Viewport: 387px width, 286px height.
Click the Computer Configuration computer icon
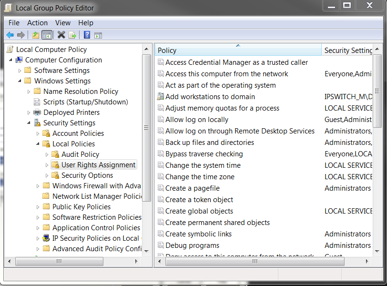(x=19, y=60)
